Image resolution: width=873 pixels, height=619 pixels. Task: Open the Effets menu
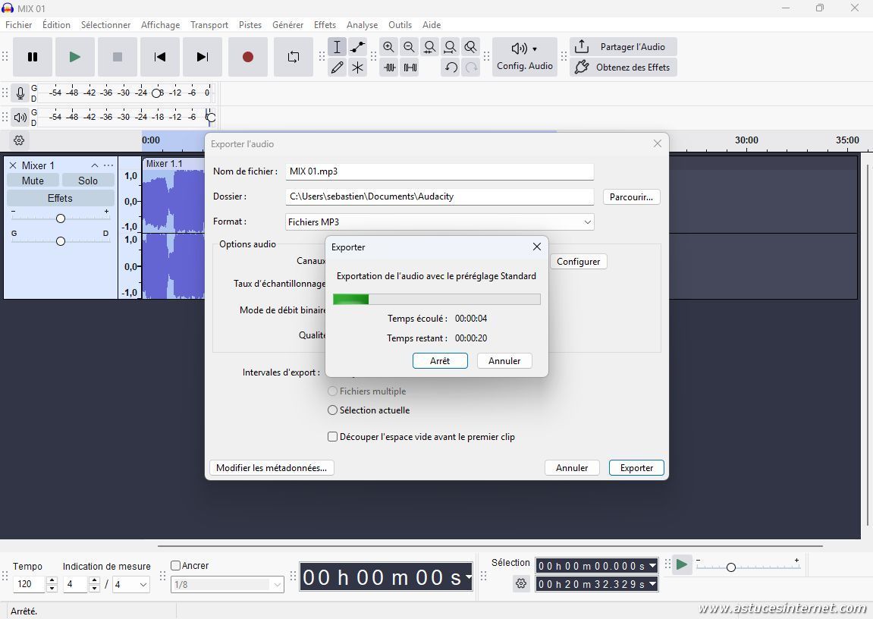(325, 25)
